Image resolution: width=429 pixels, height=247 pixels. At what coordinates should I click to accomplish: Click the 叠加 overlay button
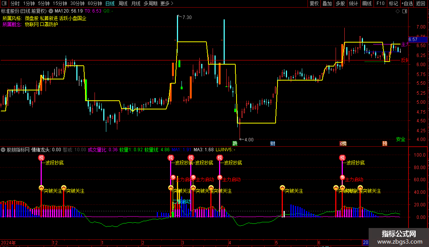pos(327,3)
